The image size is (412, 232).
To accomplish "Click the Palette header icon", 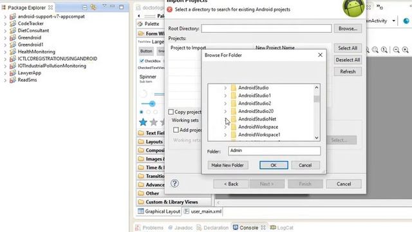I will (140, 24).
